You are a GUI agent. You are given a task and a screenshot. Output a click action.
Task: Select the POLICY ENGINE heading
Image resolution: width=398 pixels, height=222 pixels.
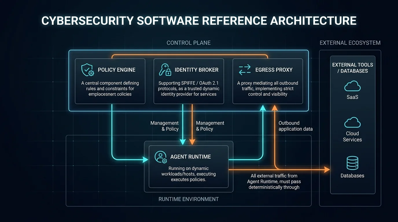(117, 70)
